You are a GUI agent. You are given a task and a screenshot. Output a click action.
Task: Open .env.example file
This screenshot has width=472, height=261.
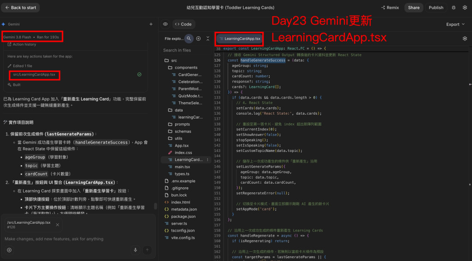180,181
